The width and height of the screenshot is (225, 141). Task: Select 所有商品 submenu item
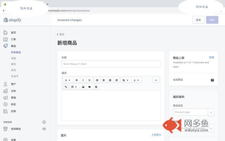pyautogui.click(x=16, y=53)
